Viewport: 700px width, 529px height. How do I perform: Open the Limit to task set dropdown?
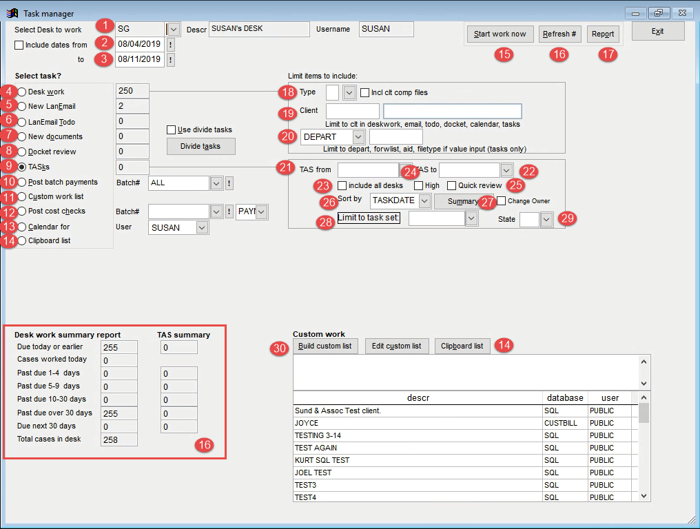pyautogui.click(x=471, y=218)
